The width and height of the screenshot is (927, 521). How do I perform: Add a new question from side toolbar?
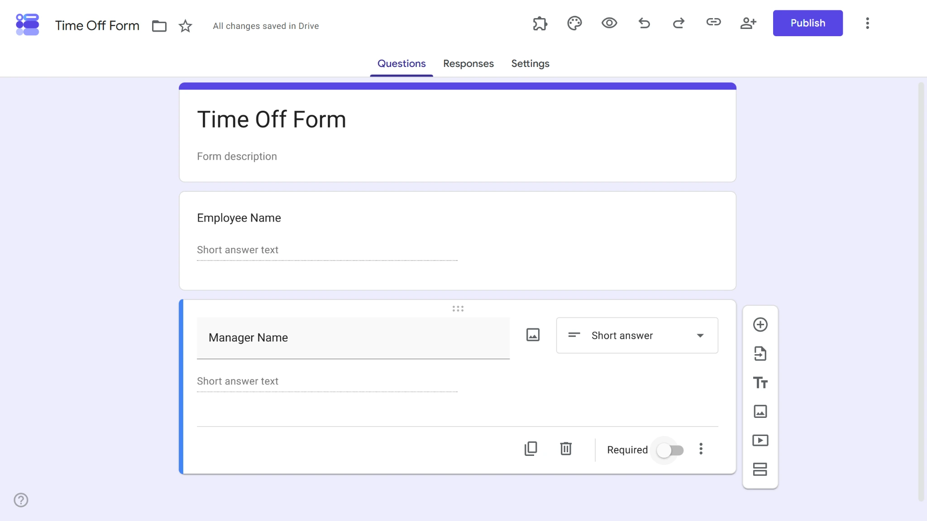pos(760,325)
